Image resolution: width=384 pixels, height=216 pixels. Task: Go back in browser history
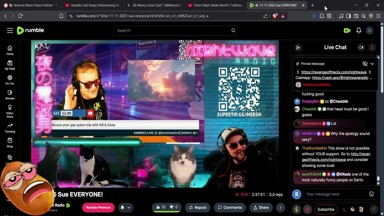[x=5, y=16]
